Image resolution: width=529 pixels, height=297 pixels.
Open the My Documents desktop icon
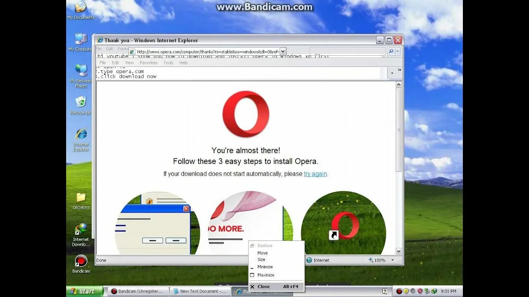tap(81, 10)
